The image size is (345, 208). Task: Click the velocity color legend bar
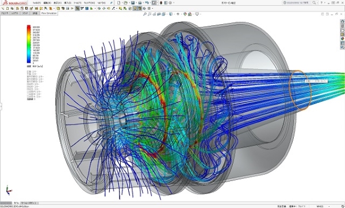pyautogui.click(x=29, y=44)
